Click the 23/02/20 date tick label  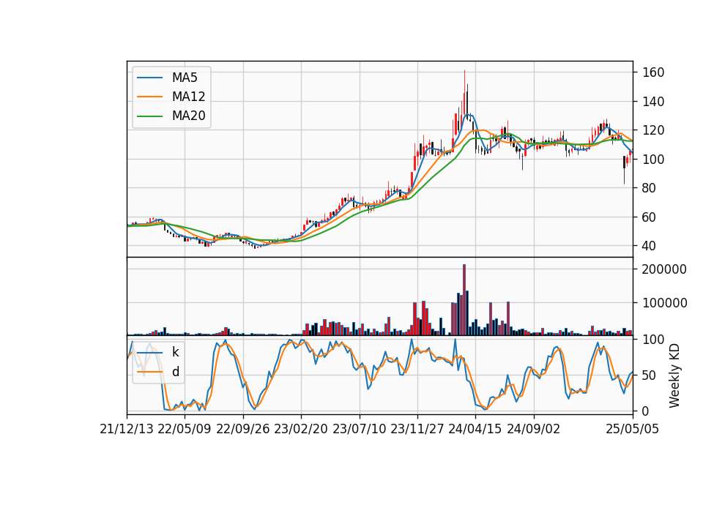point(301,429)
